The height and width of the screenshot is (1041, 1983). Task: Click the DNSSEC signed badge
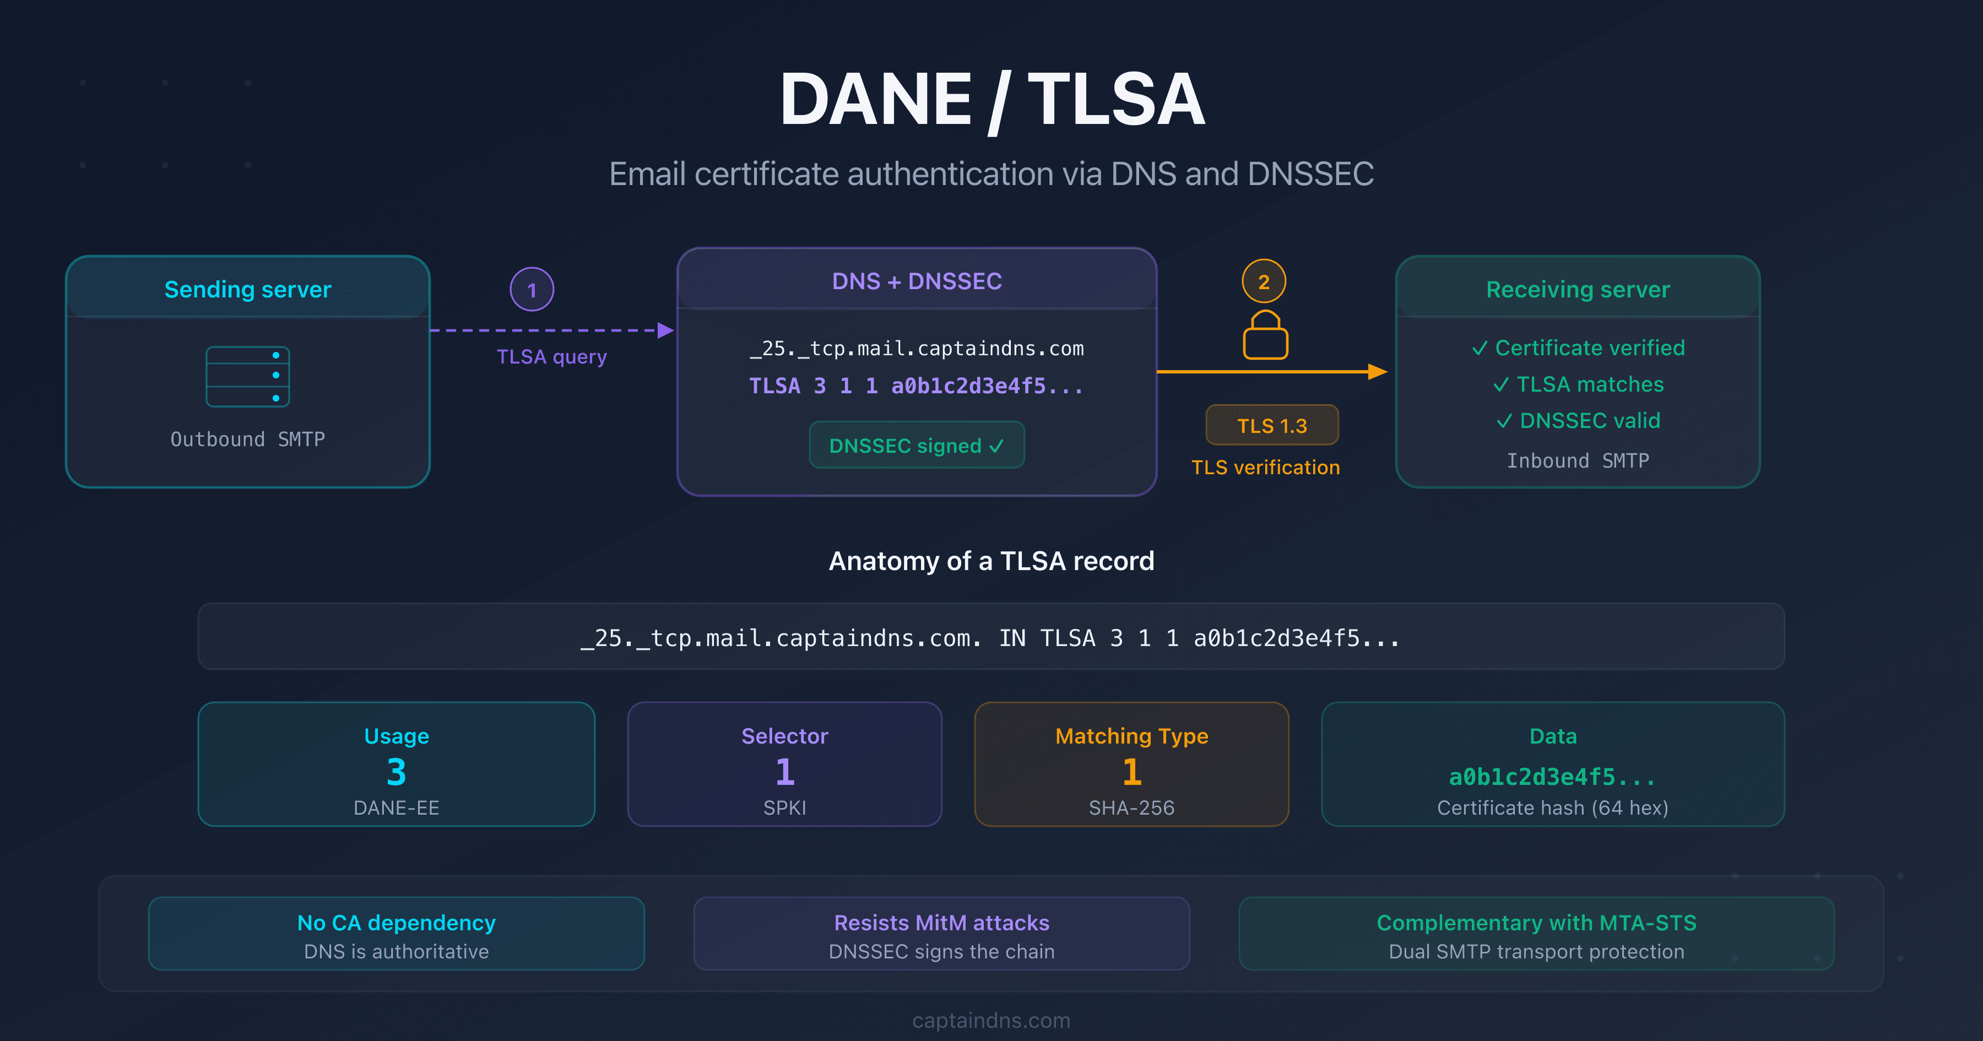pos(916,445)
